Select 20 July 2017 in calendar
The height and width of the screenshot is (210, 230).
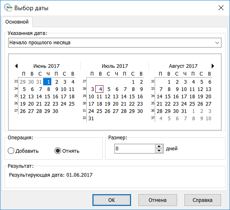click(x=116, y=104)
